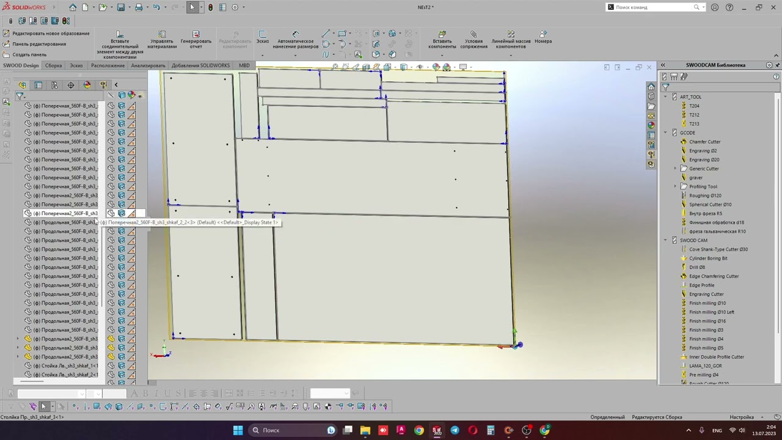Click Редактировать новое образование
This screenshot has width=782, height=440.
point(46,34)
